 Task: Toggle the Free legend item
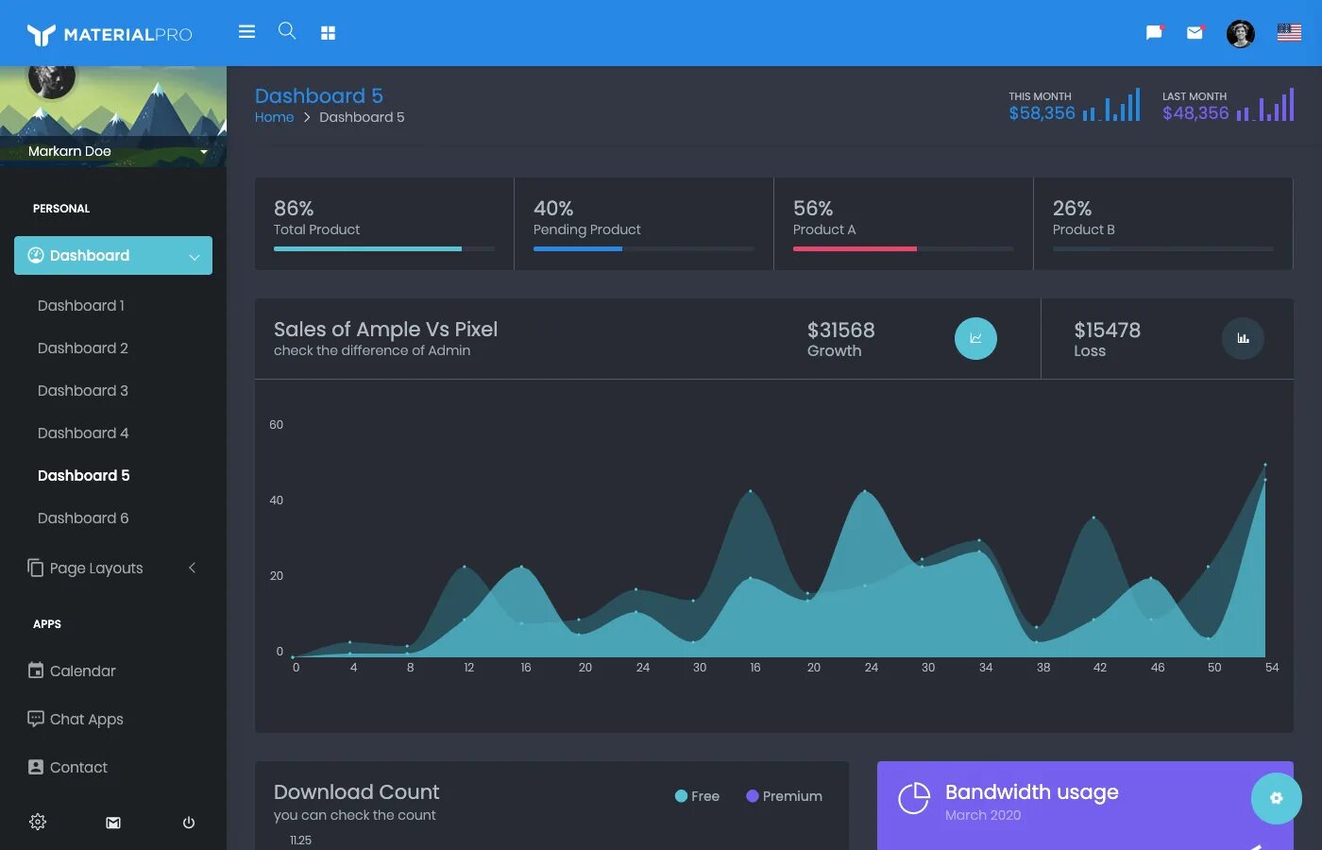(697, 796)
